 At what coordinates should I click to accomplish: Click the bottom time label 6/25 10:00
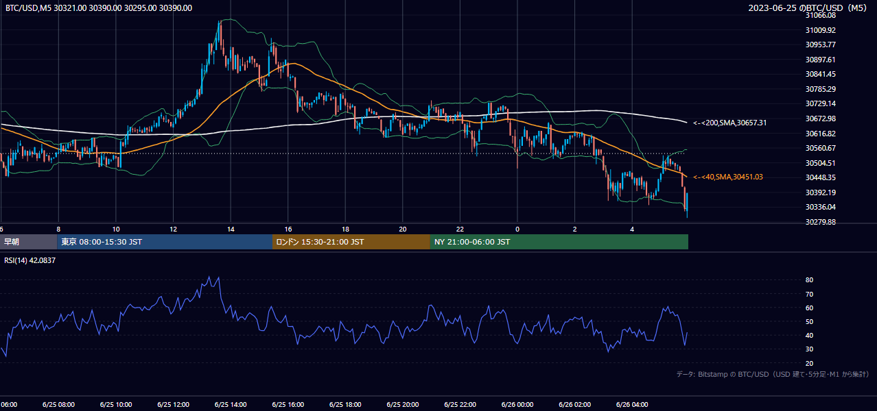[x=115, y=404]
